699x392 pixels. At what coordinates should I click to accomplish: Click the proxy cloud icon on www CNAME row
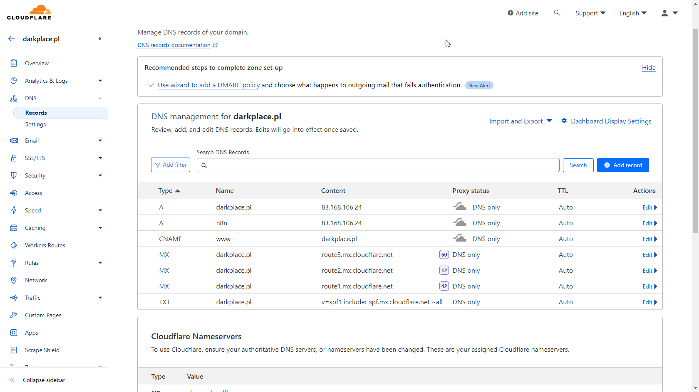click(x=460, y=239)
